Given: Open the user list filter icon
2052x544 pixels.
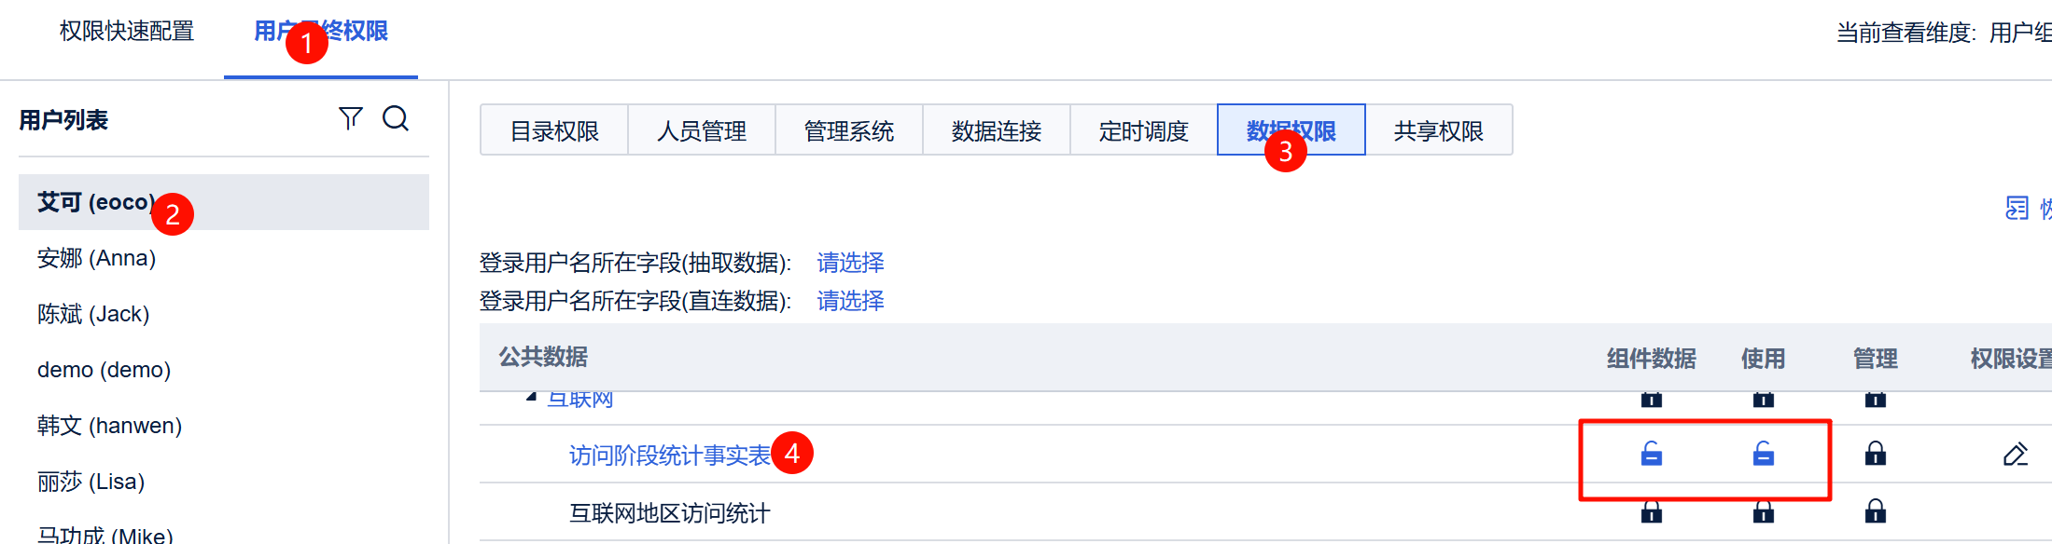Looking at the screenshot, I should coord(350,118).
